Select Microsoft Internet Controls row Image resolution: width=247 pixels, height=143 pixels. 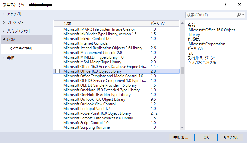116,43
